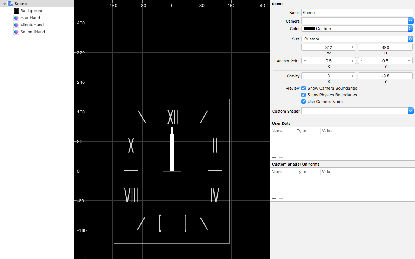Edit the Name field containing Scene
The height and width of the screenshot is (259, 415).
coord(357,13)
